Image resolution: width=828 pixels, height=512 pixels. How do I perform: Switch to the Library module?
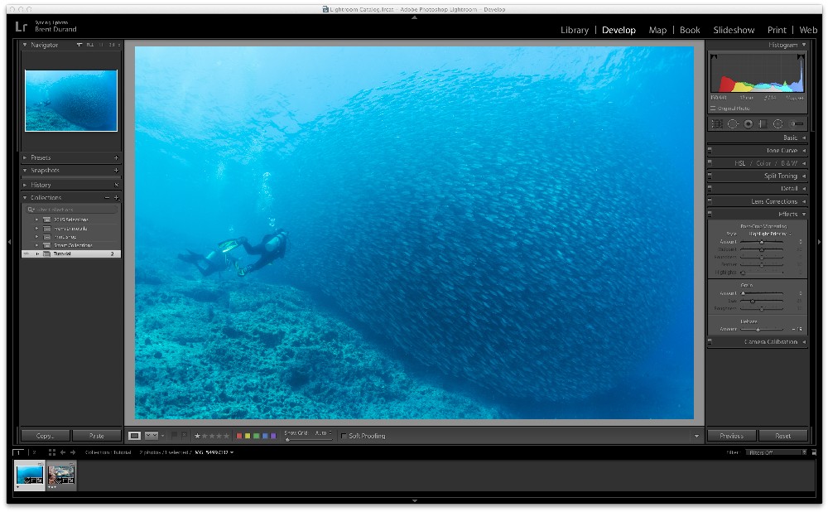click(x=574, y=30)
